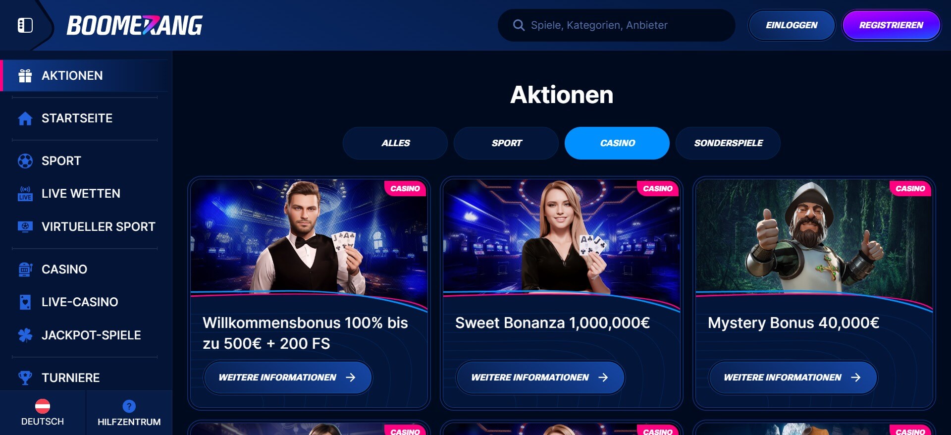Click the Jackpot-Spiele clover icon
The image size is (951, 435).
tap(25, 335)
